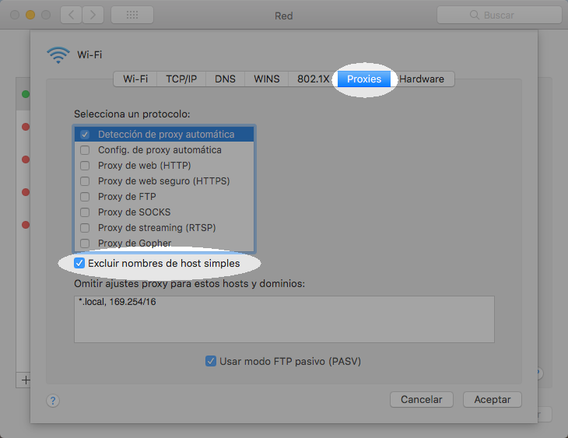This screenshot has width=568, height=438.
Task: Select the Hardware tab
Action: (x=422, y=79)
